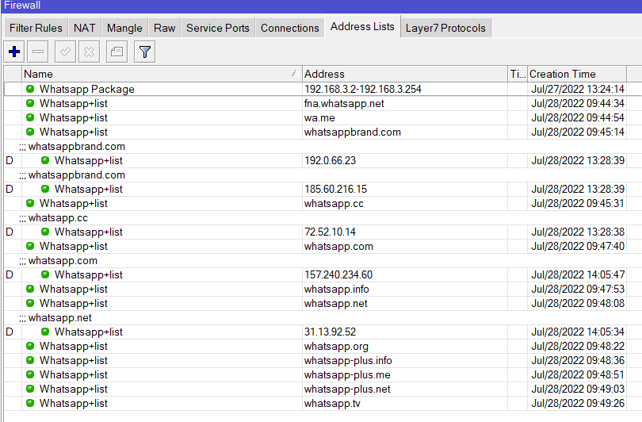Remove the selected entry using the minus icon
The height and width of the screenshot is (422, 642).
38,52
